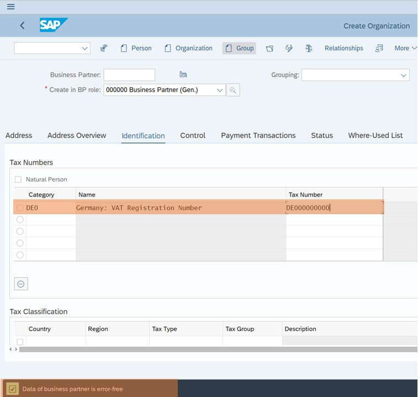
Task: Open the hamburger menu at top left
Action: (10, 7)
